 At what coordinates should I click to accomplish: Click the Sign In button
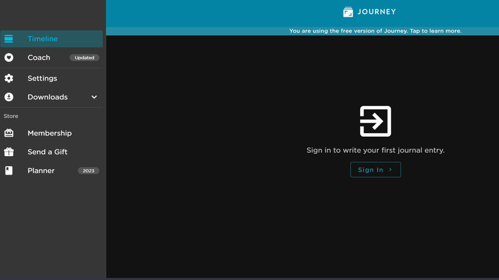coord(376,169)
